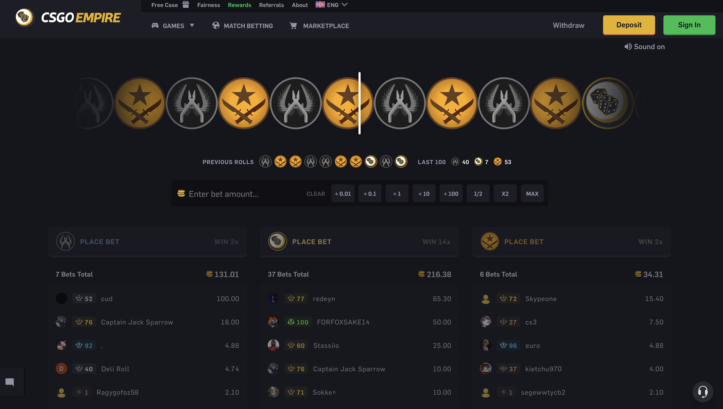Add 0.1 to the bet

click(370, 193)
